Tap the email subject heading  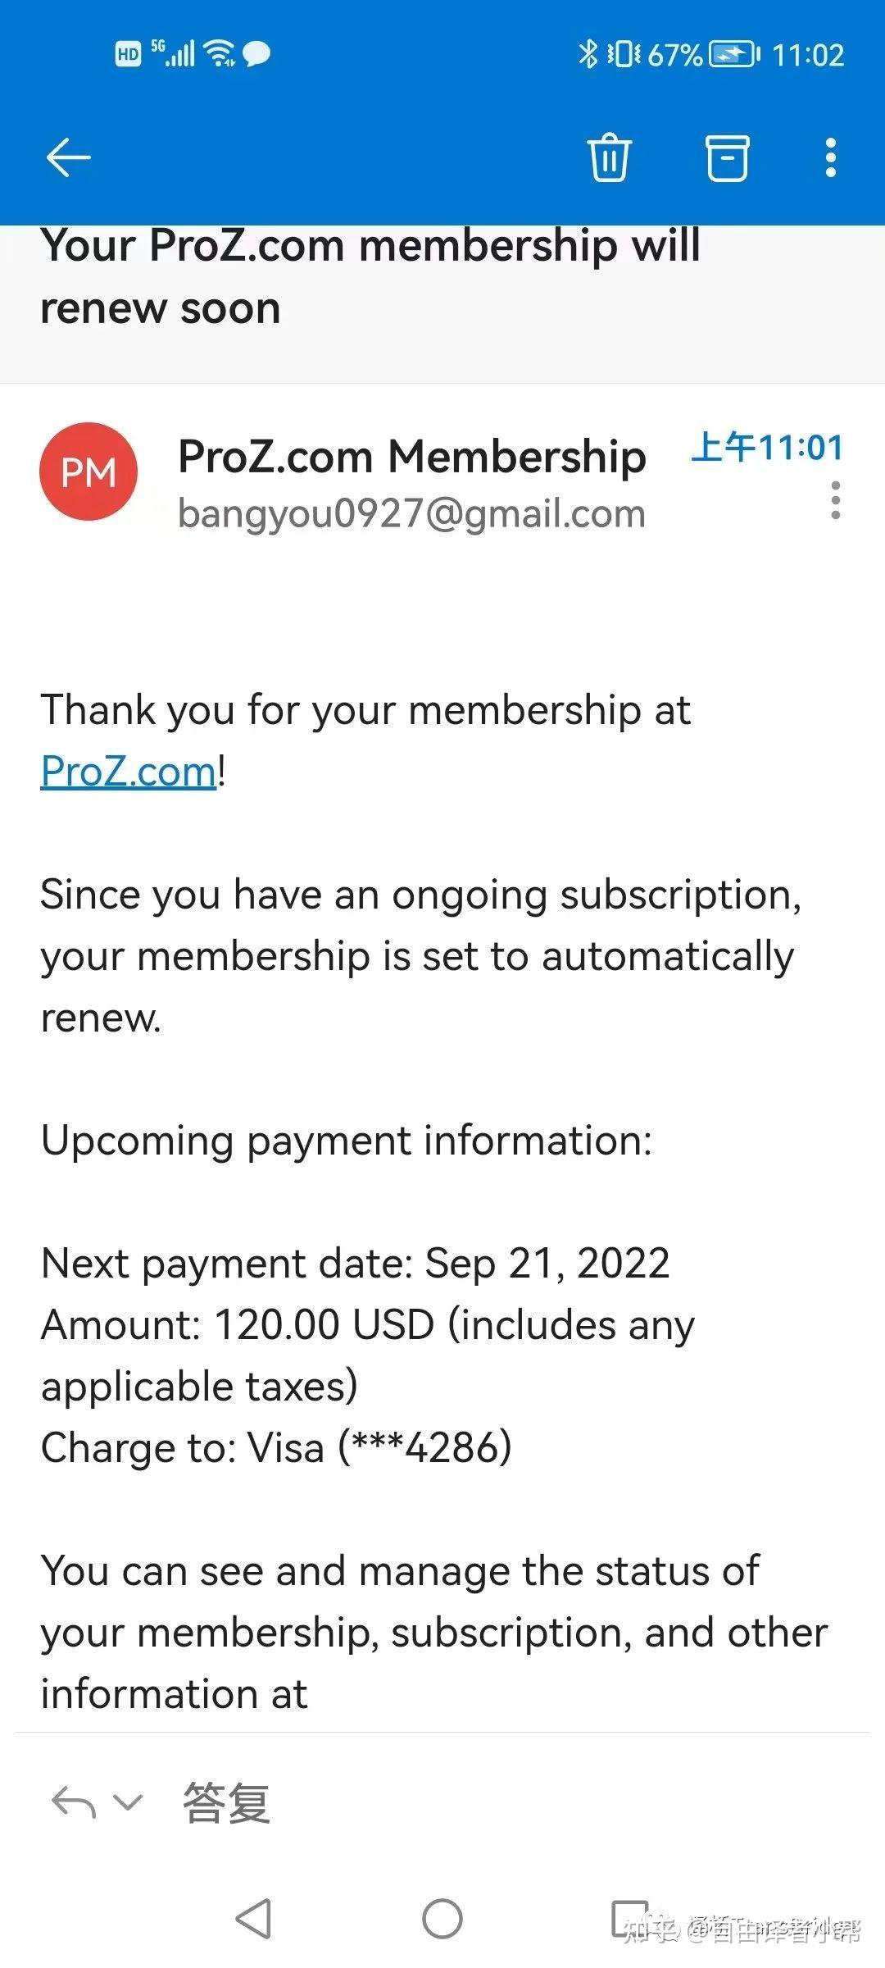(370, 276)
